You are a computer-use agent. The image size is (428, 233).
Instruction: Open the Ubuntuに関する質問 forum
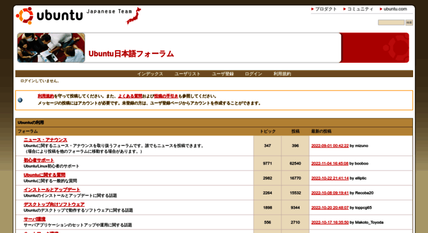tap(44, 175)
